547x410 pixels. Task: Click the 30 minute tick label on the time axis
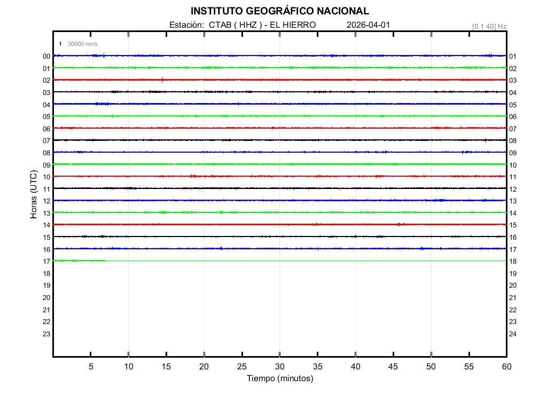pos(280,367)
